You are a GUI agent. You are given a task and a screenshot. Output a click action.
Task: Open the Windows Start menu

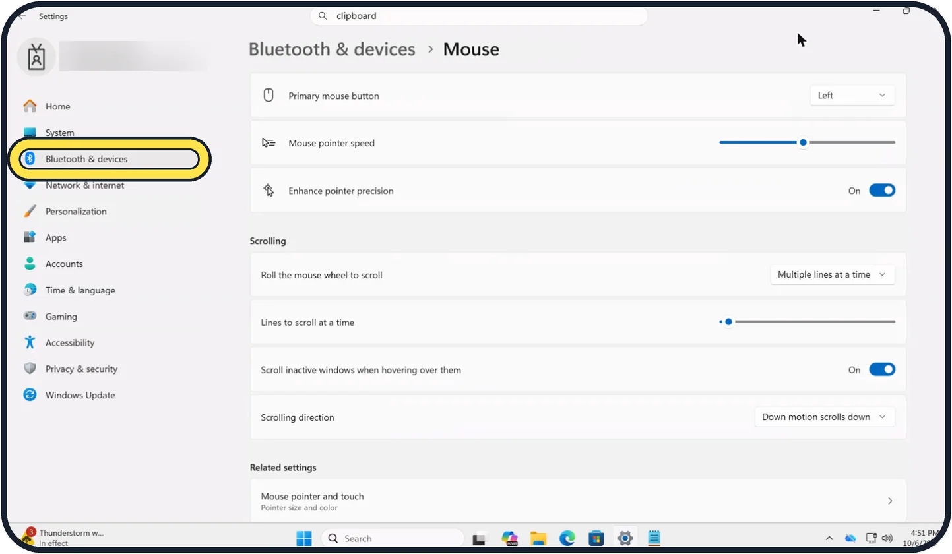tap(304, 538)
